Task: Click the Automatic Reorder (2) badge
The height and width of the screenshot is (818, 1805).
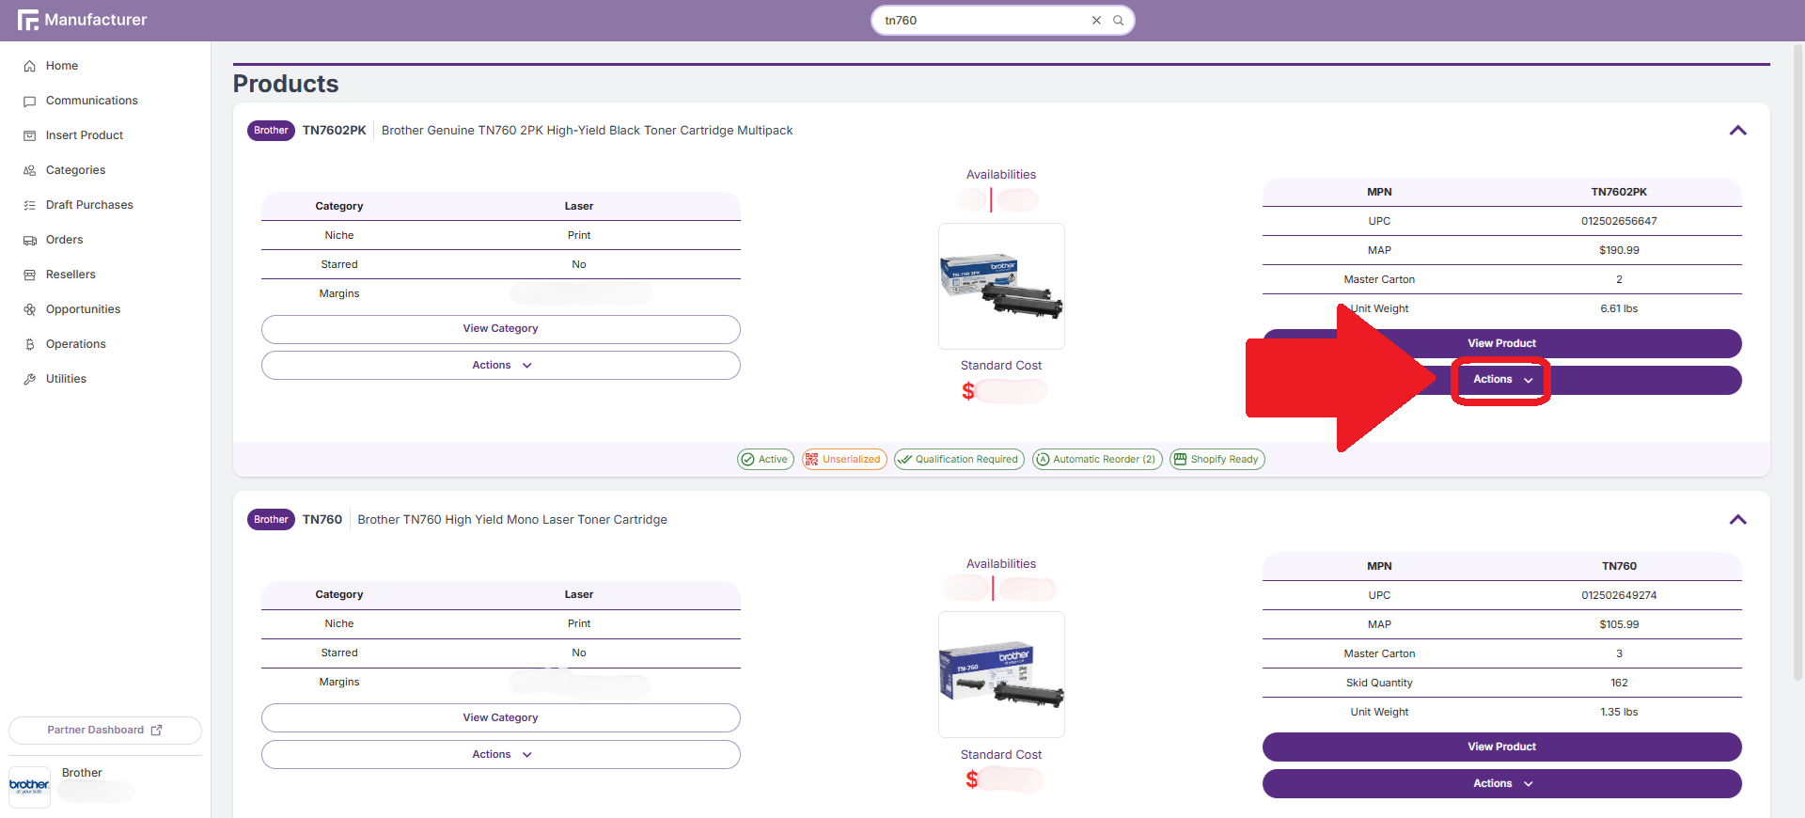Action: pyautogui.click(x=1097, y=460)
